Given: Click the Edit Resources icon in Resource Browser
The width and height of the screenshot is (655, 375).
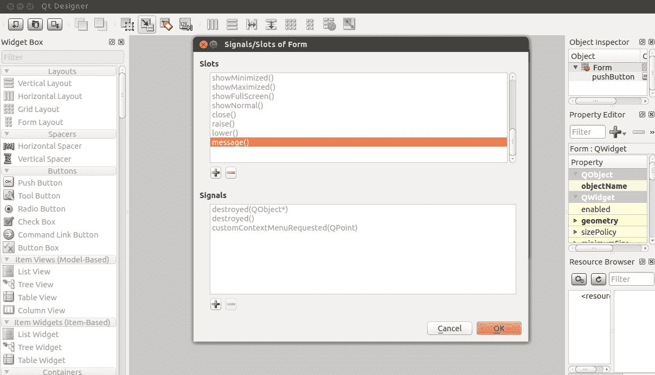Looking at the screenshot, I should point(579,279).
